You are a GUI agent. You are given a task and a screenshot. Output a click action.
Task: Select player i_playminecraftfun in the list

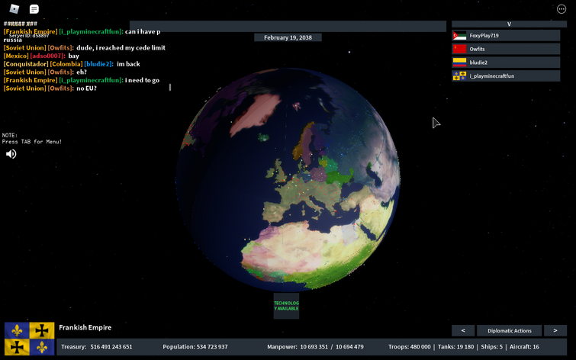[506, 76]
